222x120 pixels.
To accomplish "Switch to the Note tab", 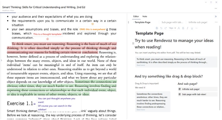I will pos(145,17).
